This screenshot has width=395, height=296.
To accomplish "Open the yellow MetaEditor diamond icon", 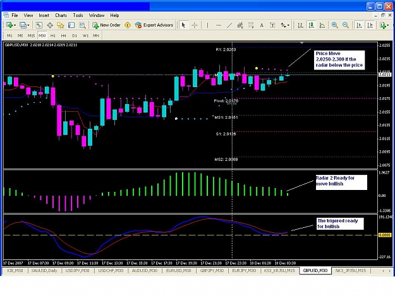I will point(128,25).
